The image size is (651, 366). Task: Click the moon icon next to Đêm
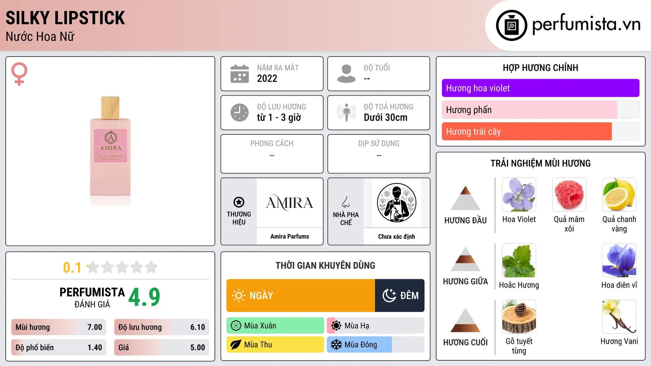pos(389,295)
